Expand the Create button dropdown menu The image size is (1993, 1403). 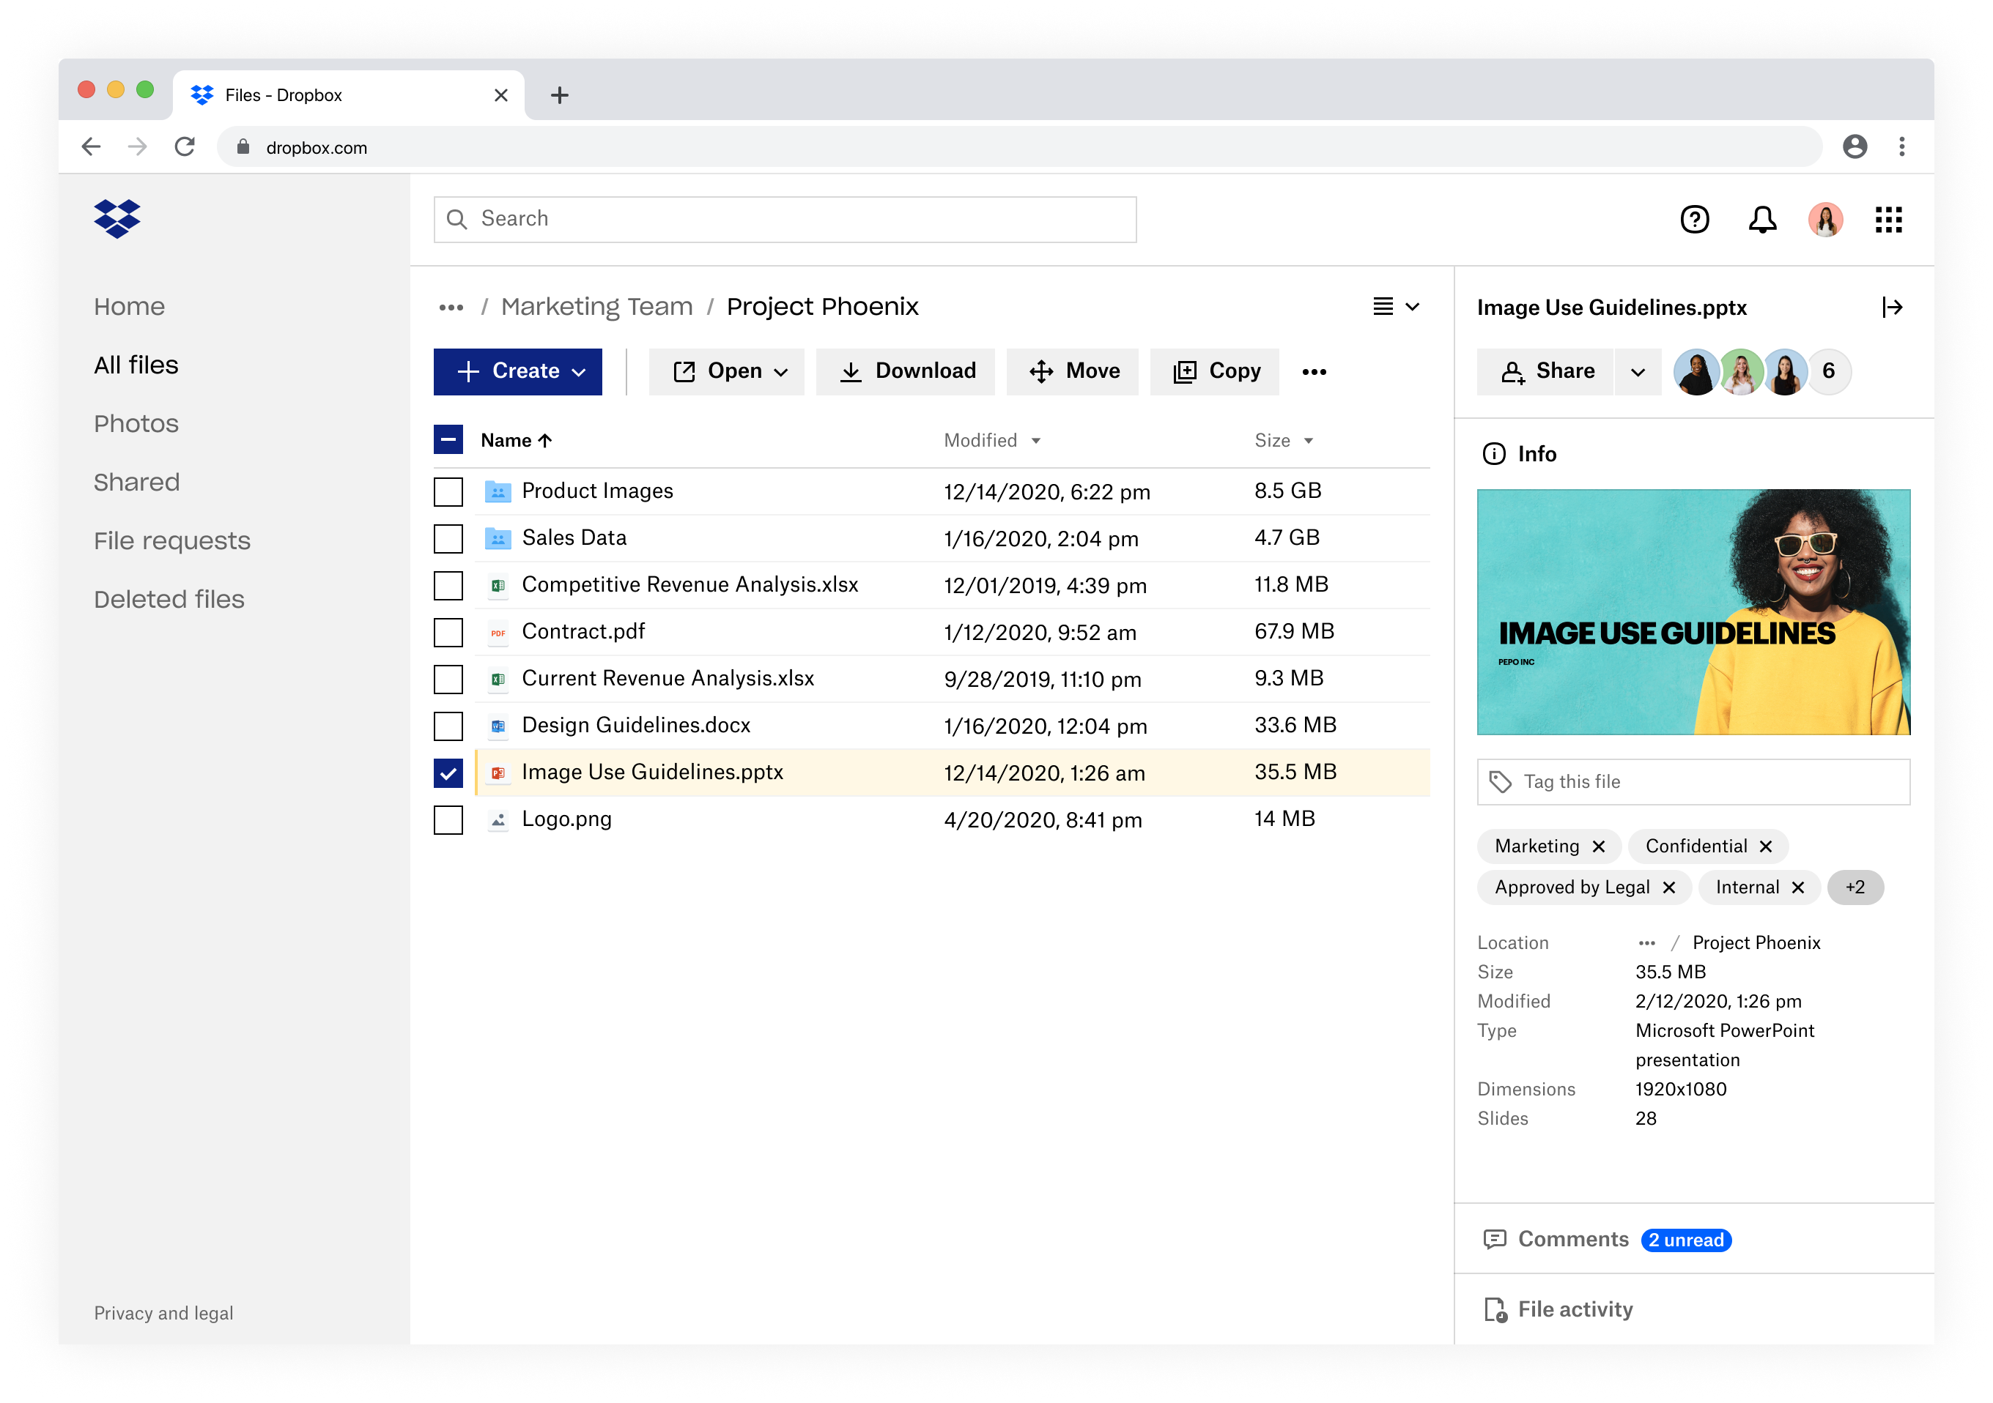(579, 371)
